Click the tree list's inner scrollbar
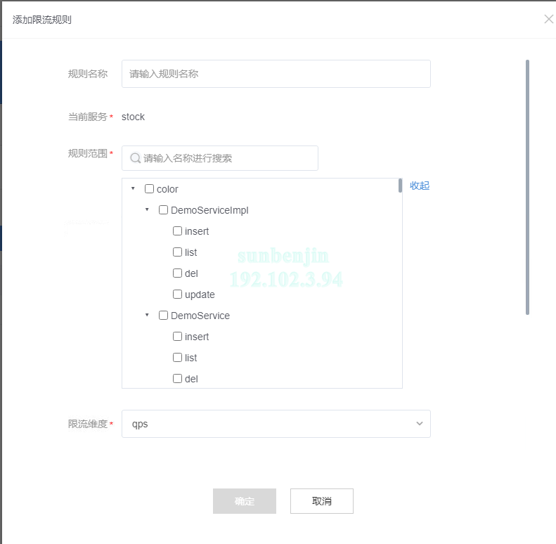Viewport: 556px width, 544px height. click(x=400, y=186)
